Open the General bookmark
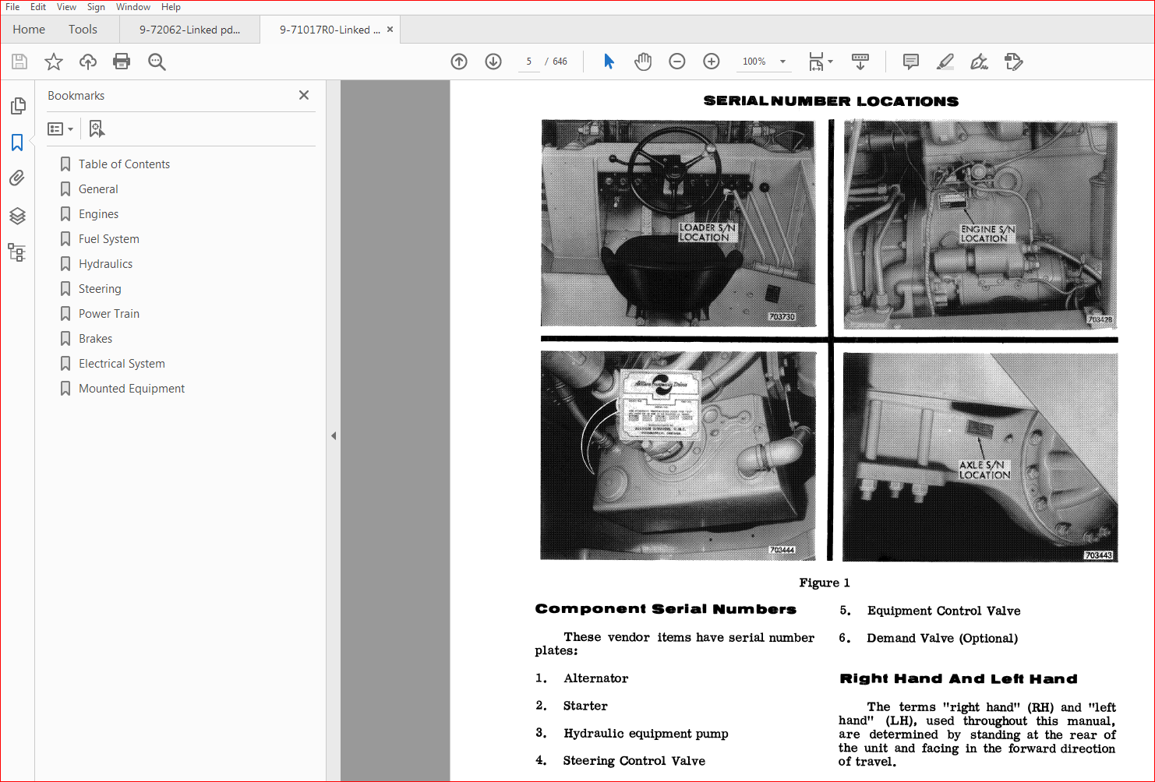The image size is (1155, 782). [x=98, y=189]
